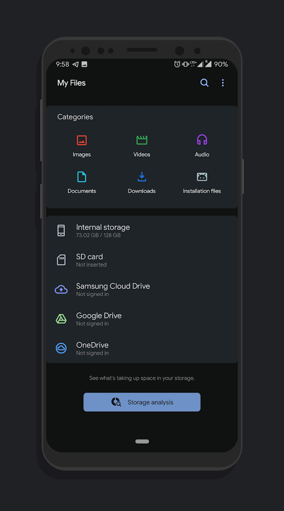Click 'See what's taking up space' text
This screenshot has height=511, width=284.
[x=142, y=378]
